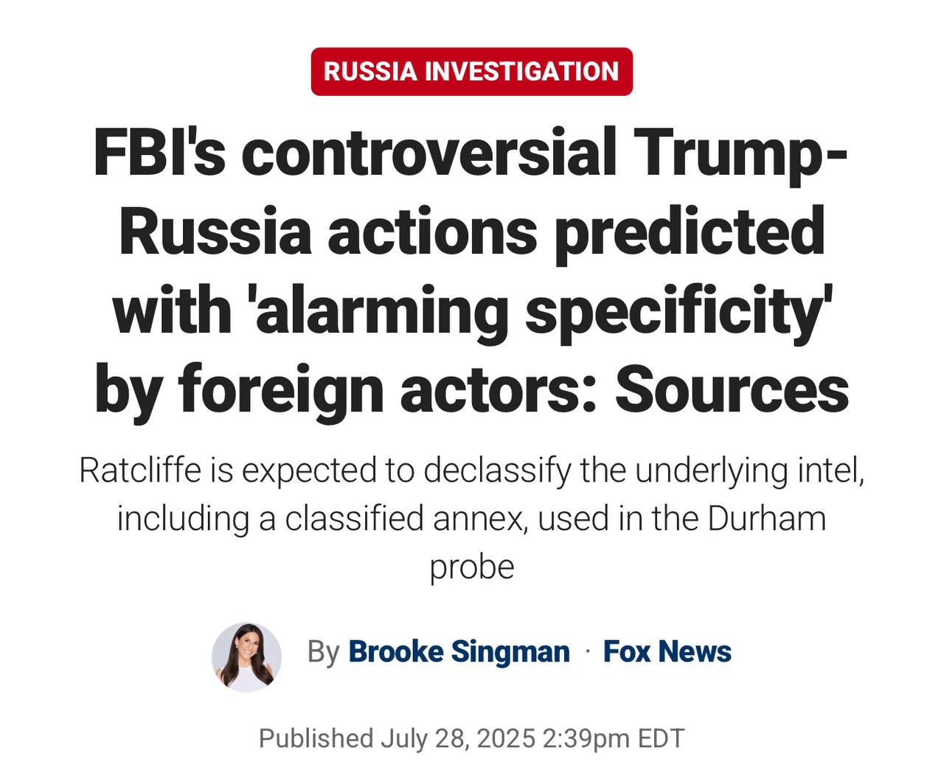944x781 pixels.
Task: Click the July 28, 2025 date
Action: [x=458, y=738]
